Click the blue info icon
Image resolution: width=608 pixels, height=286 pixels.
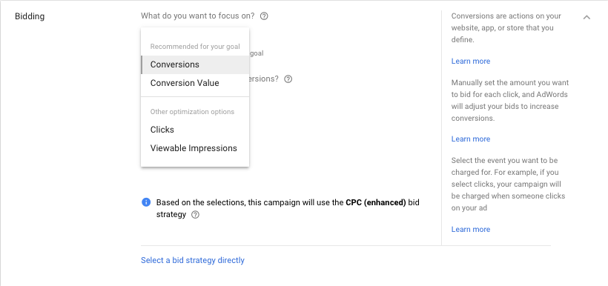pyautogui.click(x=146, y=202)
